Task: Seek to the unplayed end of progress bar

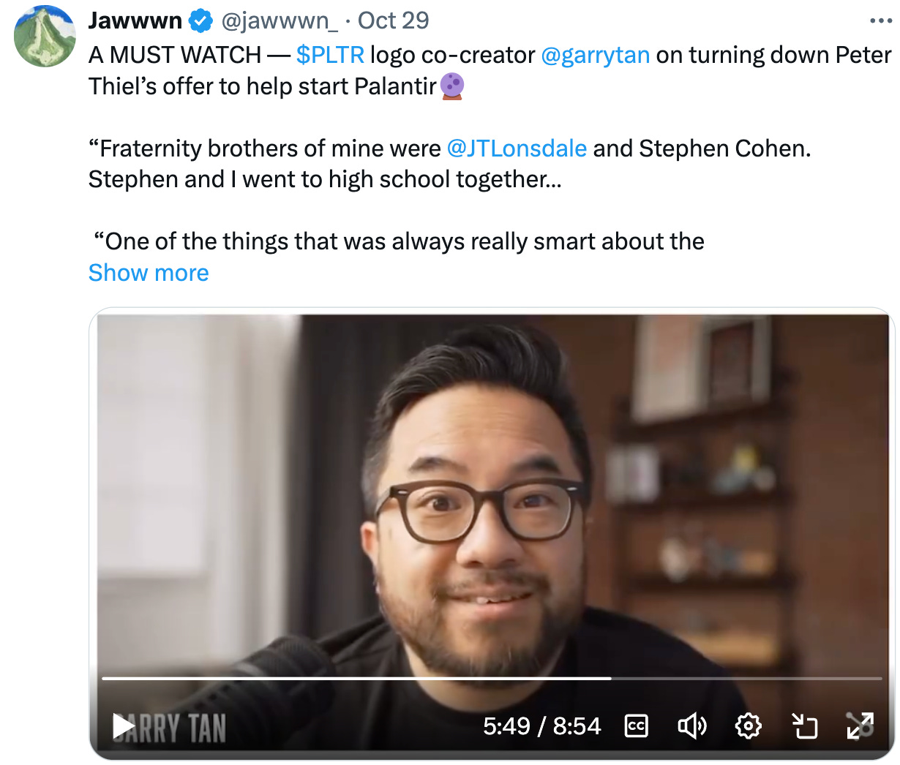Action: [x=746, y=679]
